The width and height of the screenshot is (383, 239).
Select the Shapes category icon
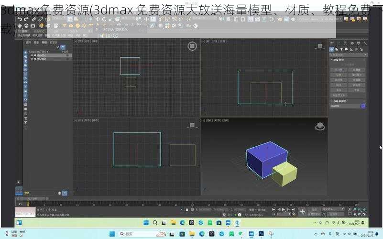[337, 49]
